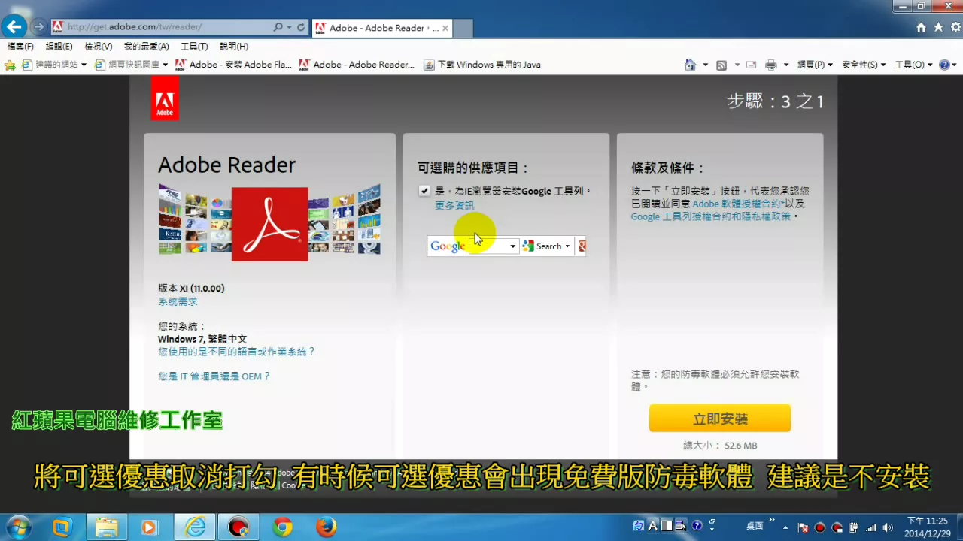Screen dimensions: 963x541
Task: Open the 說明(H) menu
Action: 234,47
